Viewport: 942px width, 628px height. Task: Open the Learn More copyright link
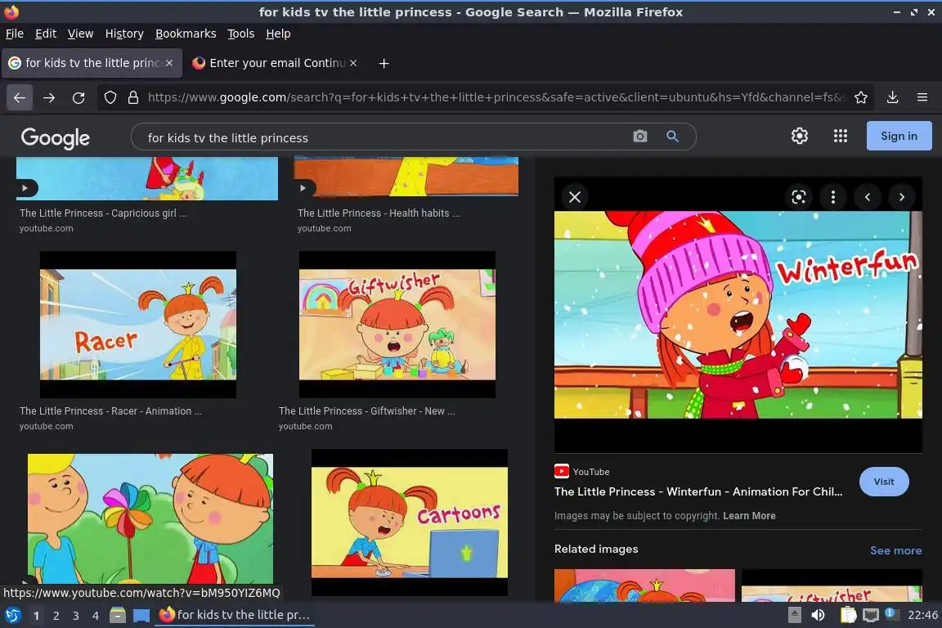point(749,516)
